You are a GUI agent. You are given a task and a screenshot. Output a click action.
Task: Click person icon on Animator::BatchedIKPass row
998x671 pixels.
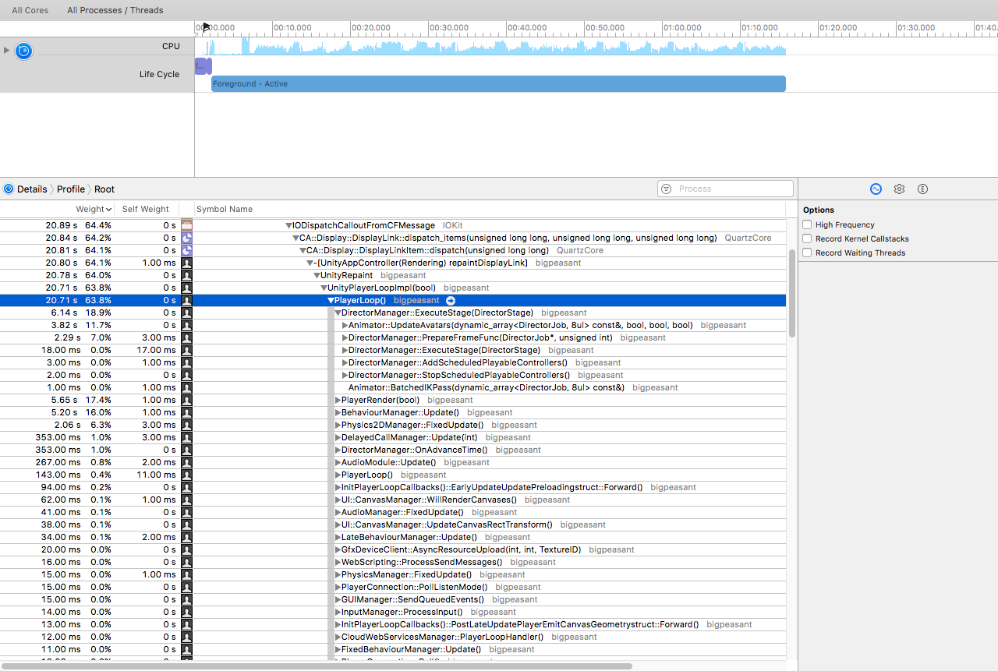click(x=186, y=387)
